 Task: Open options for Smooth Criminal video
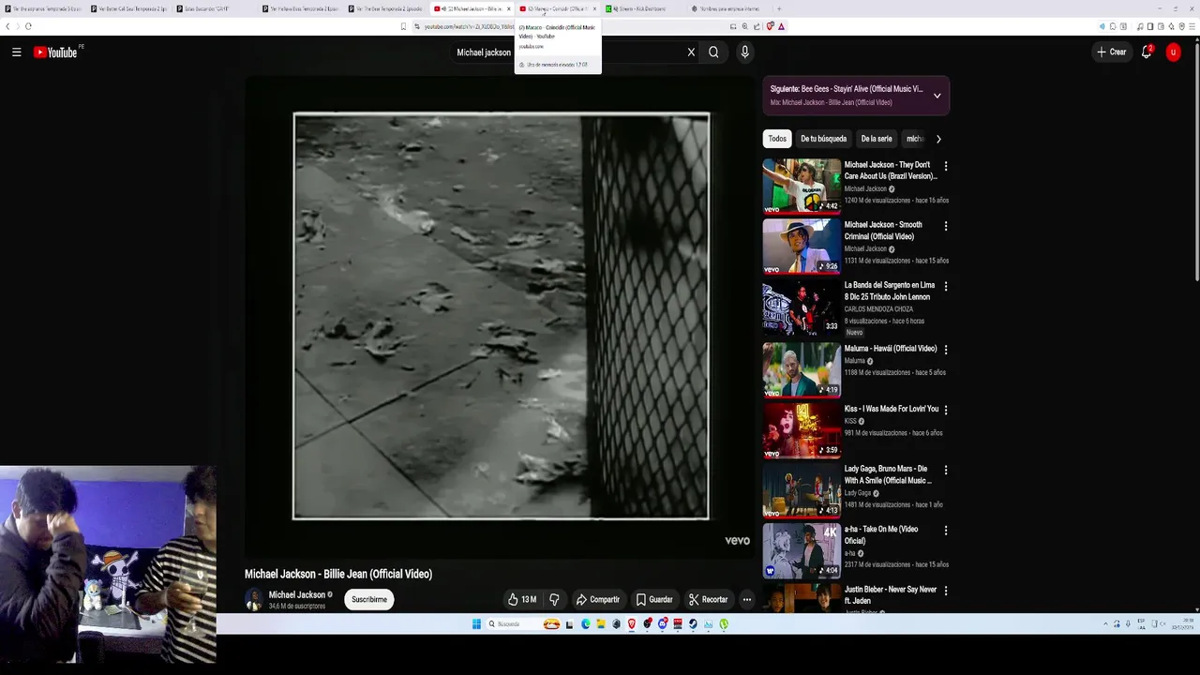click(x=945, y=226)
